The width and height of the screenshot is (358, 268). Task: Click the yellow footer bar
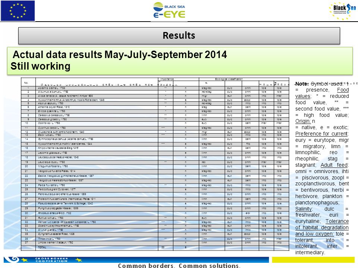(x=313, y=260)
